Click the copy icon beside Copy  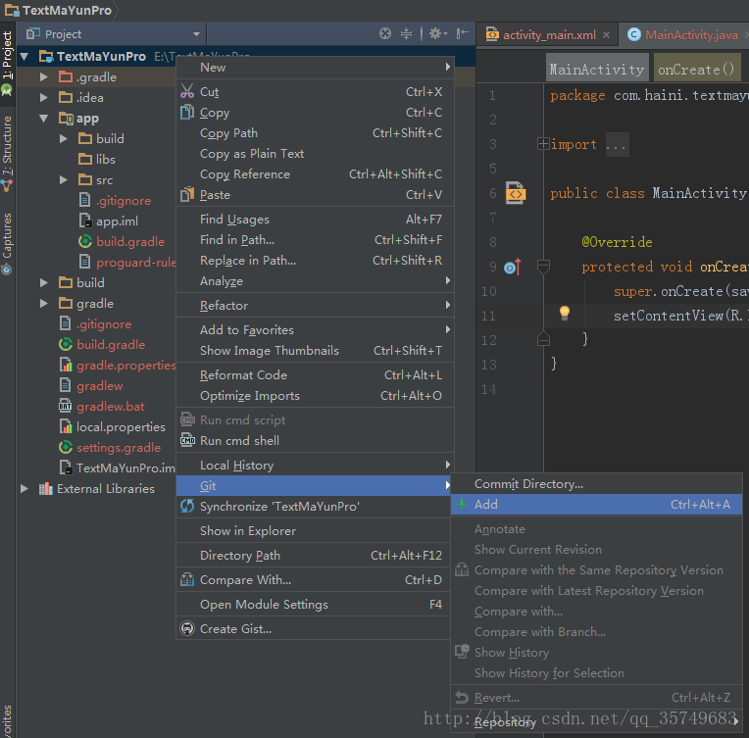(x=187, y=112)
